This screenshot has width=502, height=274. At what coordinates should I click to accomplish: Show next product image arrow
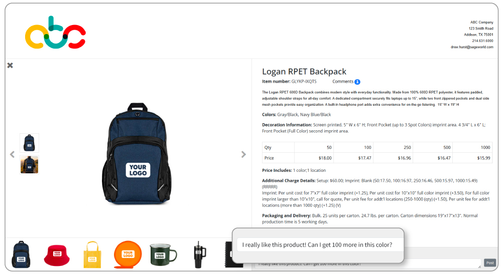tap(243, 155)
